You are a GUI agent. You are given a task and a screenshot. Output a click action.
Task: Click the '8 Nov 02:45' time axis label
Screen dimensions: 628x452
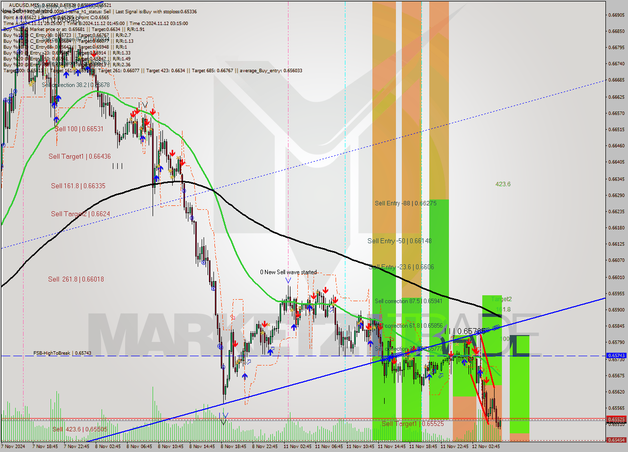pyautogui.click(x=107, y=447)
